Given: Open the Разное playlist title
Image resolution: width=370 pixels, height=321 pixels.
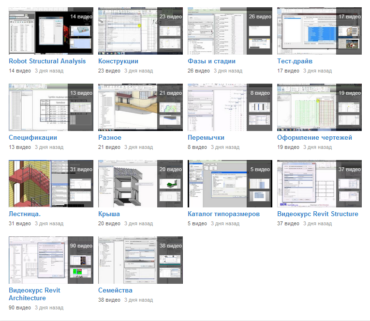Looking at the screenshot, I should tap(110, 137).
